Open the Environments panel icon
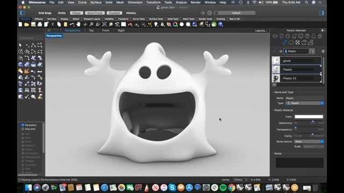Image resolution: width=344 pixels, height=193 pixels. pos(291,42)
